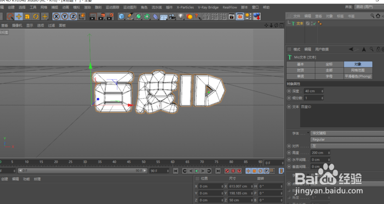Open the 界面 layout dropdown

[x=369, y=7]
